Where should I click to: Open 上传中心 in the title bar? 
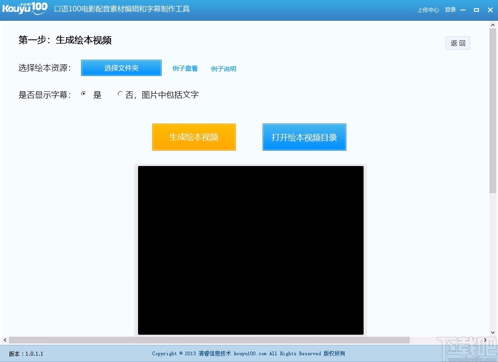click(428, 10)
